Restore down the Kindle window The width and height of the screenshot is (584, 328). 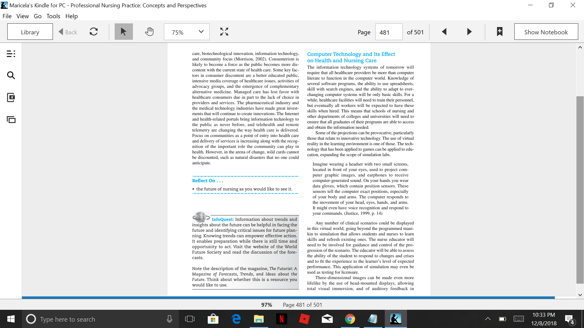(x=551, y=5)
